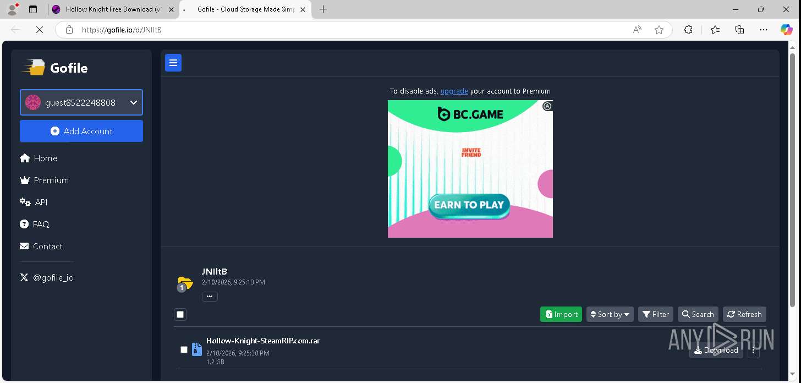Click the Filter button
801x383 pixels.
656,314
